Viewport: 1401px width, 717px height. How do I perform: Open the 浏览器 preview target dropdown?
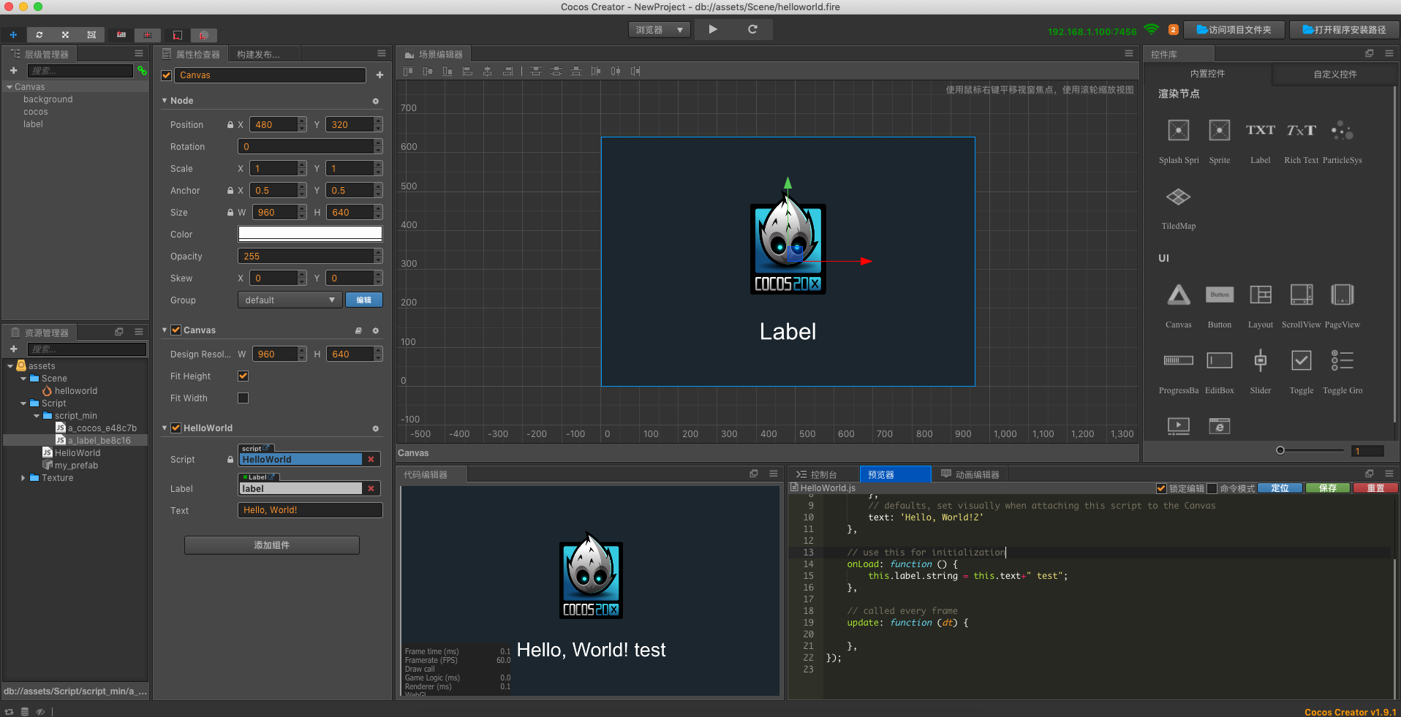tap(659, 30)
